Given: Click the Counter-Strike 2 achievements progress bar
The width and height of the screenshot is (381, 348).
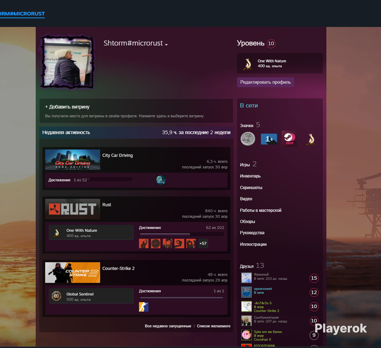Looking at the screenshot, I should click(x=181, y=298).
